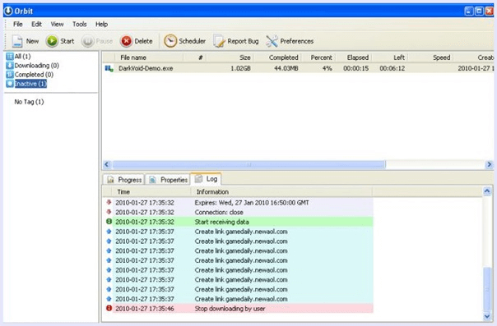Click the log panel vertical scrollbar thumb
Screen dimensions: 497x326
pos(487,289)
